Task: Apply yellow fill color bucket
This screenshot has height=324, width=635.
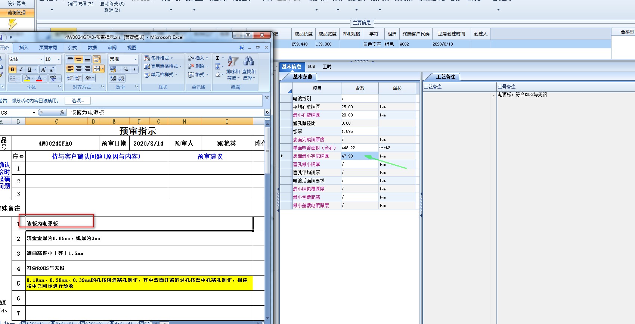Action: [27, 78]
